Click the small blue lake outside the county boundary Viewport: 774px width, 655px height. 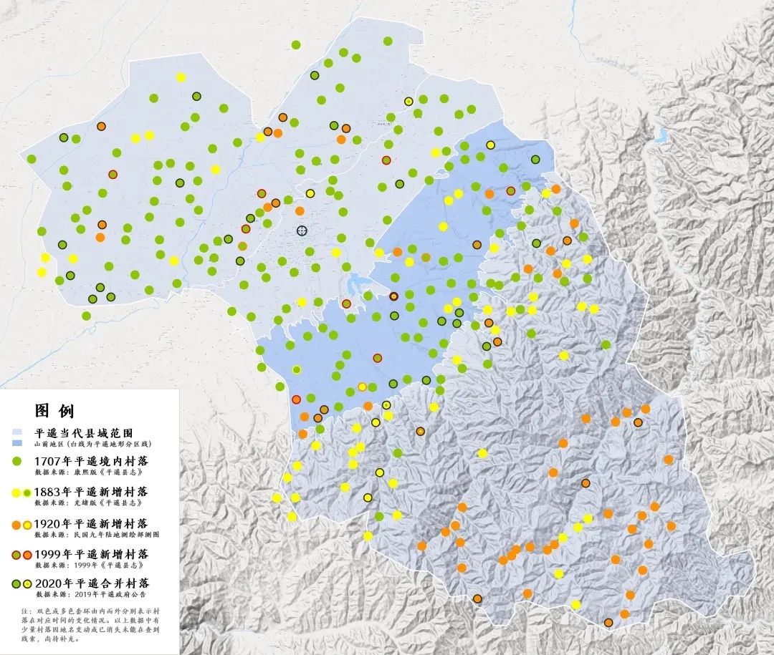[661, 134]
